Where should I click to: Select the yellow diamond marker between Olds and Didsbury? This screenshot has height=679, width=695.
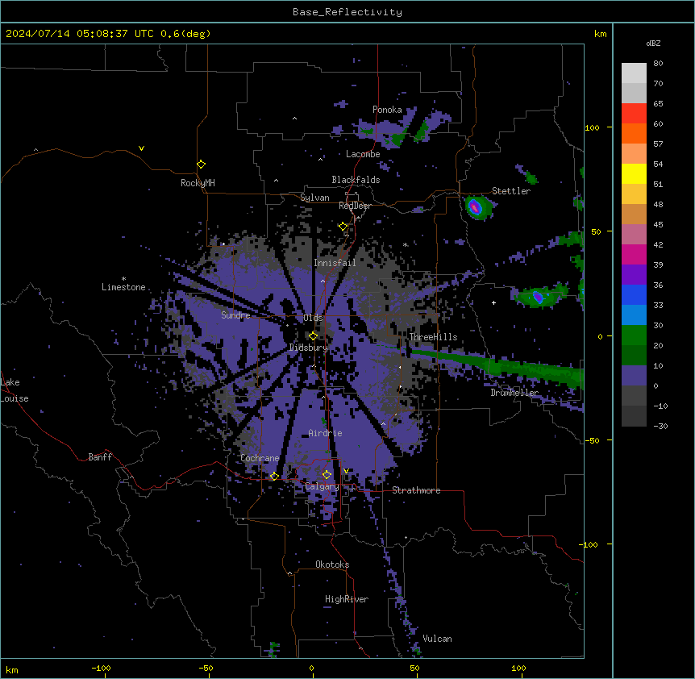click(313, 336)
